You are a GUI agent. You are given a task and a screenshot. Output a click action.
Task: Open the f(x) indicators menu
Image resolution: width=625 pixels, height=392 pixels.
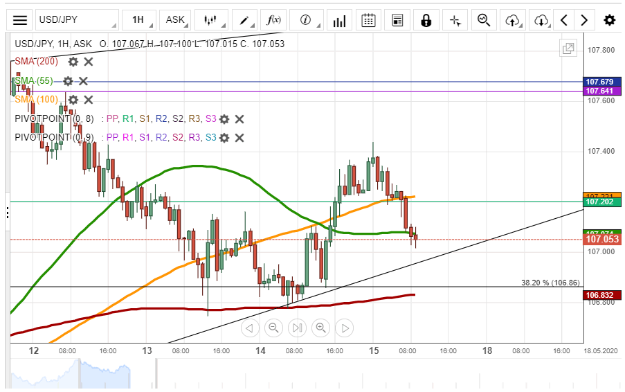click(x=273, y=20)
